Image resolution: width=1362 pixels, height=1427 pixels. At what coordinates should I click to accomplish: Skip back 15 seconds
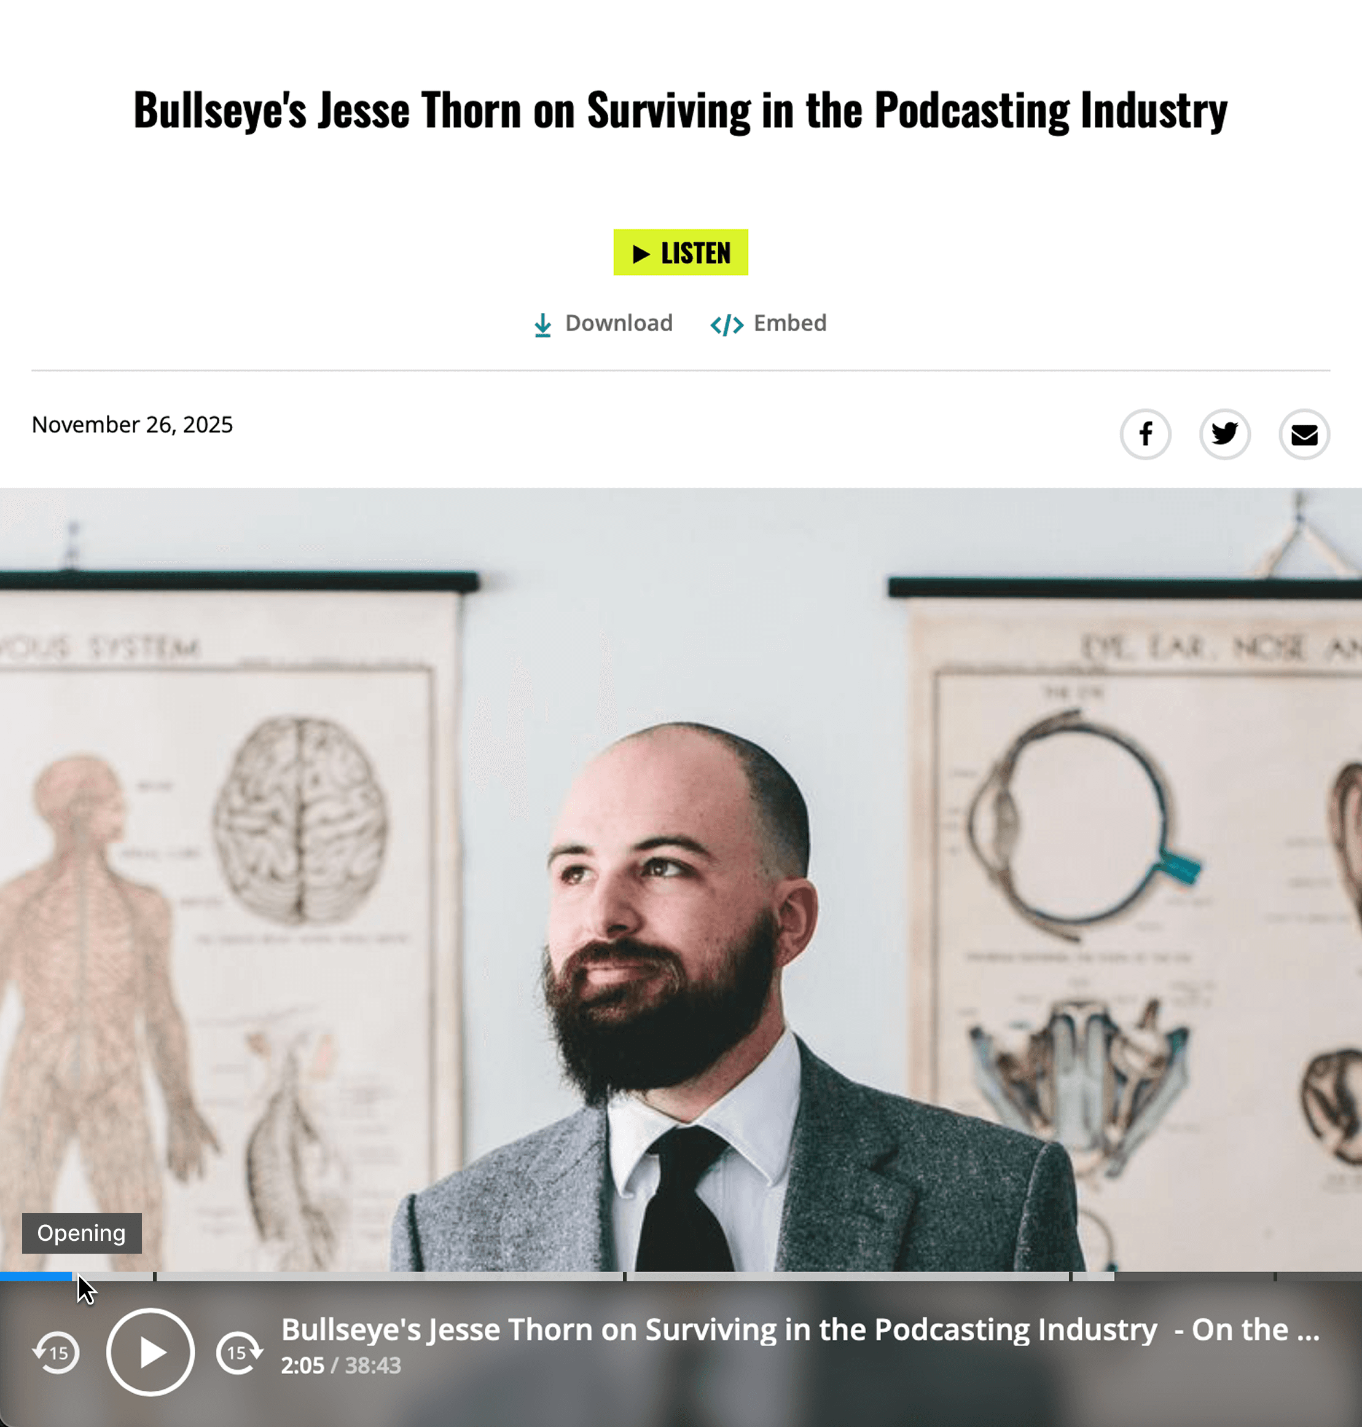(x=56, y=1352)
